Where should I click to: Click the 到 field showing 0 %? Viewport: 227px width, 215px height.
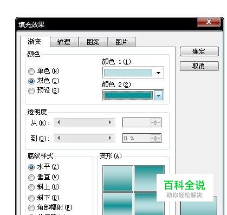pos(137,138)
